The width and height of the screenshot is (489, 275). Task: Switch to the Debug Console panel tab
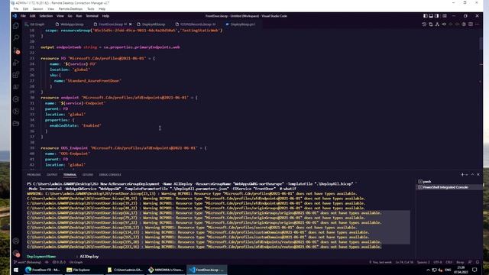[x=110, y=175]
